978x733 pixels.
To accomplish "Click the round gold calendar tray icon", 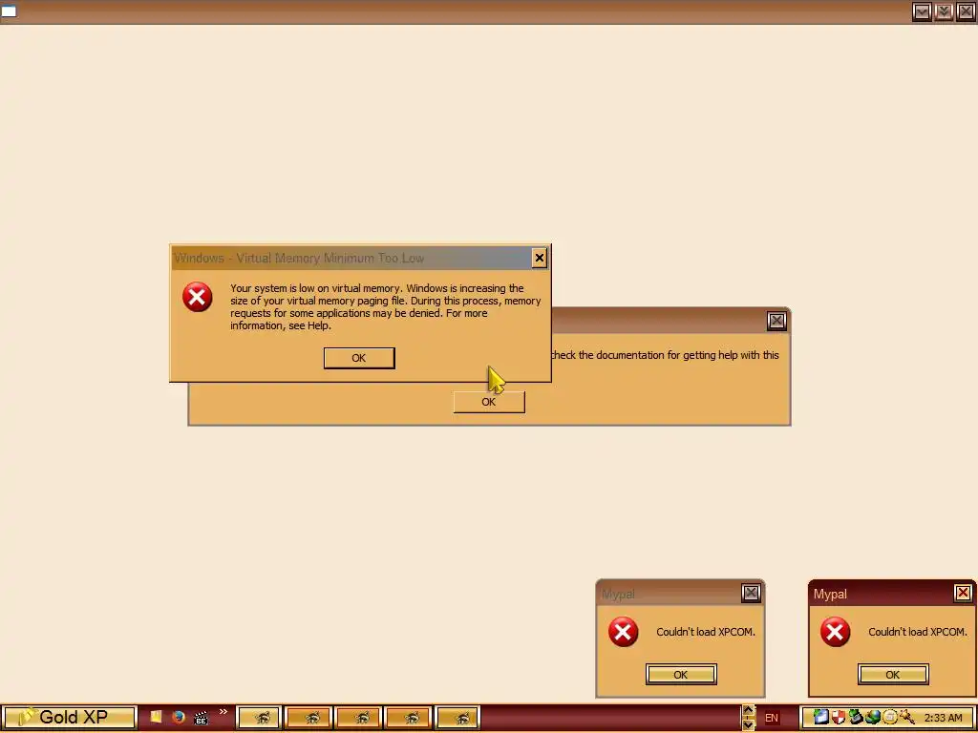I will [x=889, y=718].
